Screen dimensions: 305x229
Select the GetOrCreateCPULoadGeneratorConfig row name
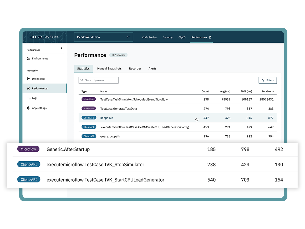(145, 127)
